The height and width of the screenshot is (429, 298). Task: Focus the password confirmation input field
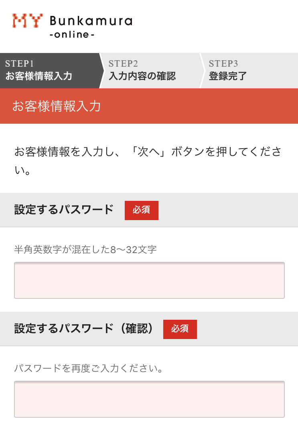click(x=149, y=399)
